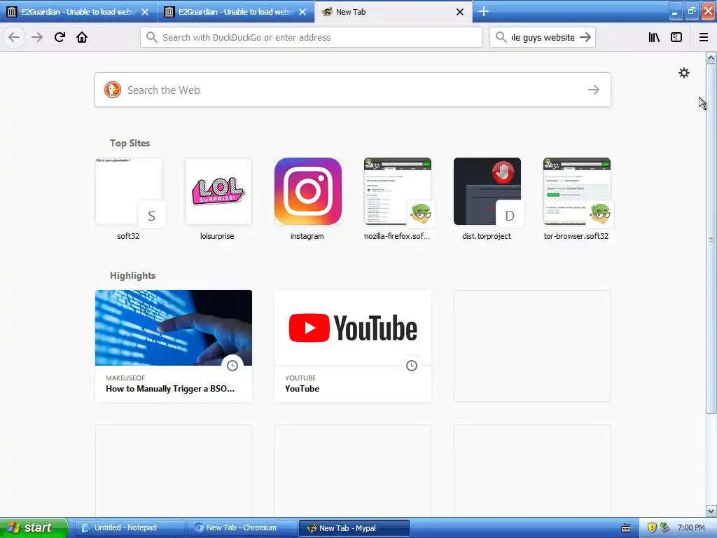717x538 pixels.
Task: Reload the current page
Action: pyautogui.click(x=60, y=37)
